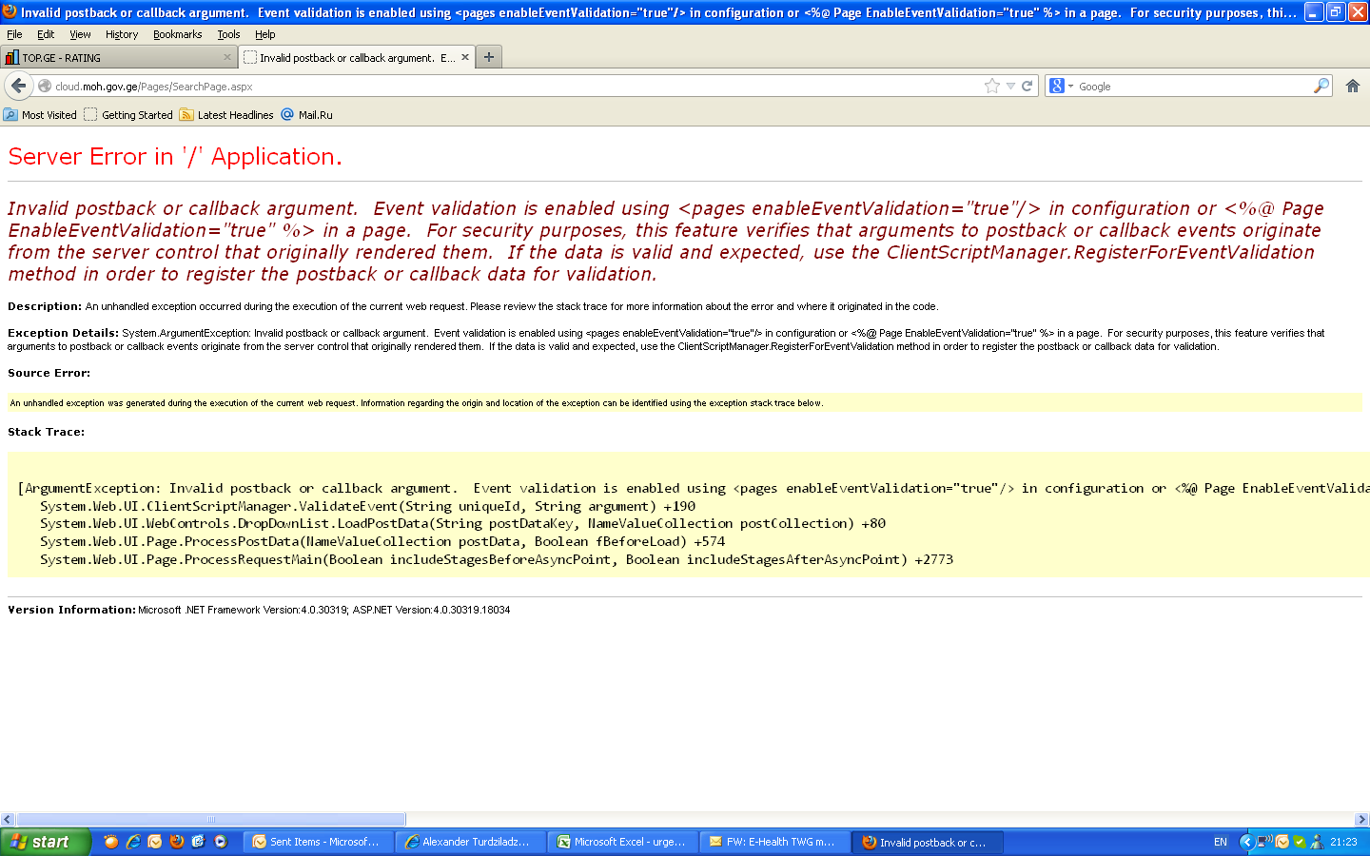The height and width of the screenshot is (856, 1370).
Task: Reload the current page
Action: click(x=1027, y=86)
